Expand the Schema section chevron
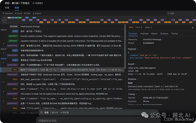196x123 pixels. coord(137,79)
